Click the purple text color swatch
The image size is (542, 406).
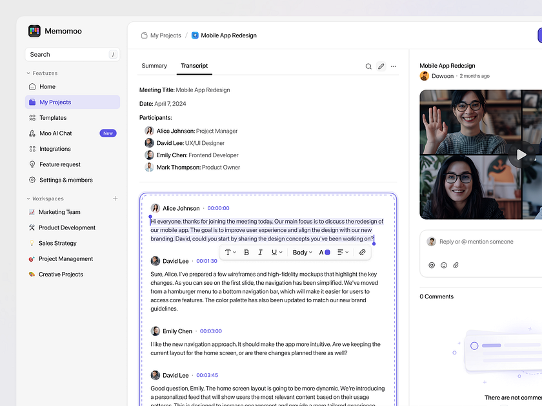coord(327,253)
